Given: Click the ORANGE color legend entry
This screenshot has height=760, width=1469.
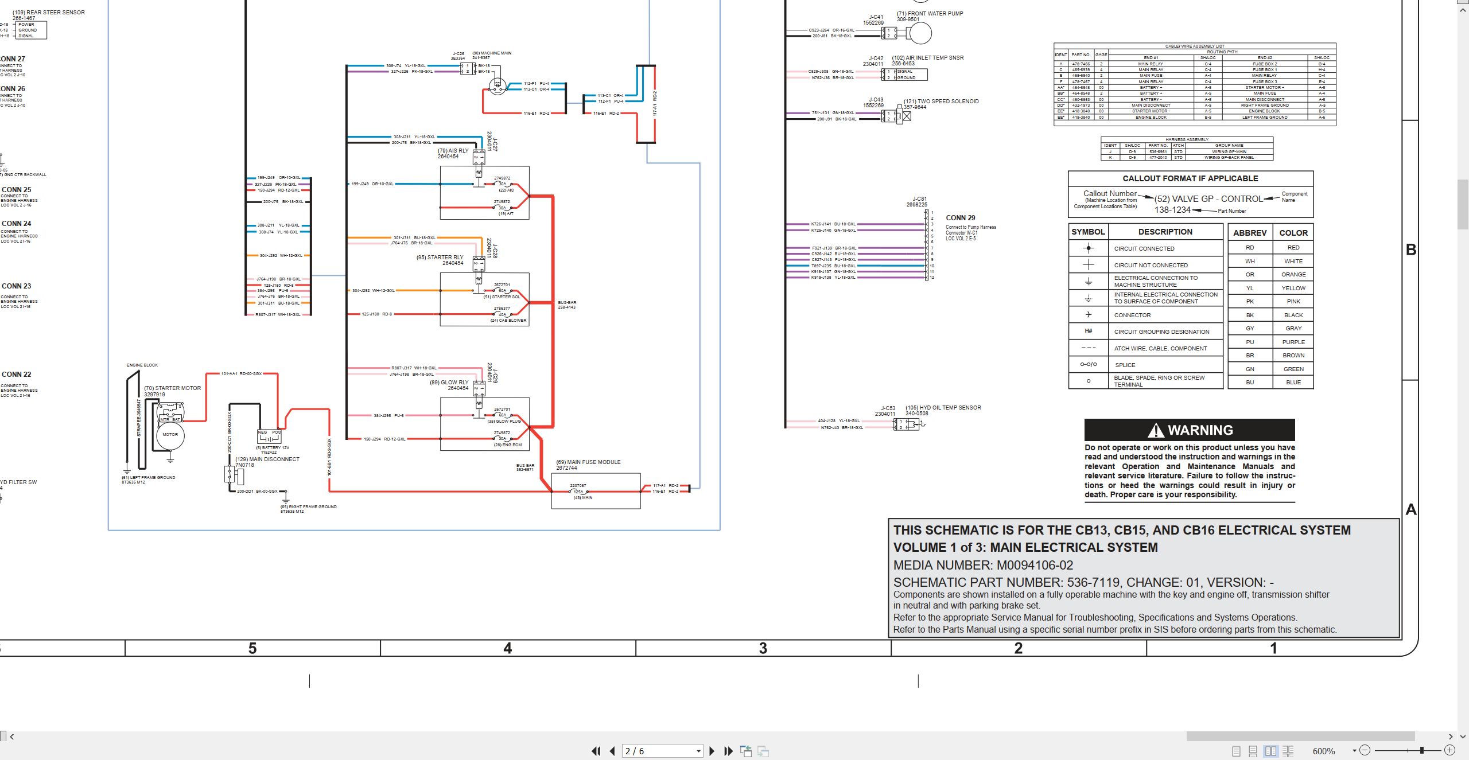Looking at the screenshot, I should [x=1293, y=275].
